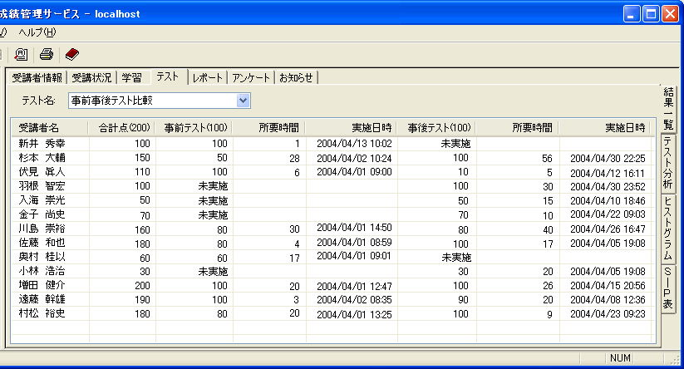Open the テスト名 dropdown arrow

(x=243, y=101)
